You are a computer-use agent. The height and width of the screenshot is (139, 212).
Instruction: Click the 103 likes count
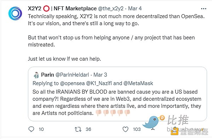point(137,129)
